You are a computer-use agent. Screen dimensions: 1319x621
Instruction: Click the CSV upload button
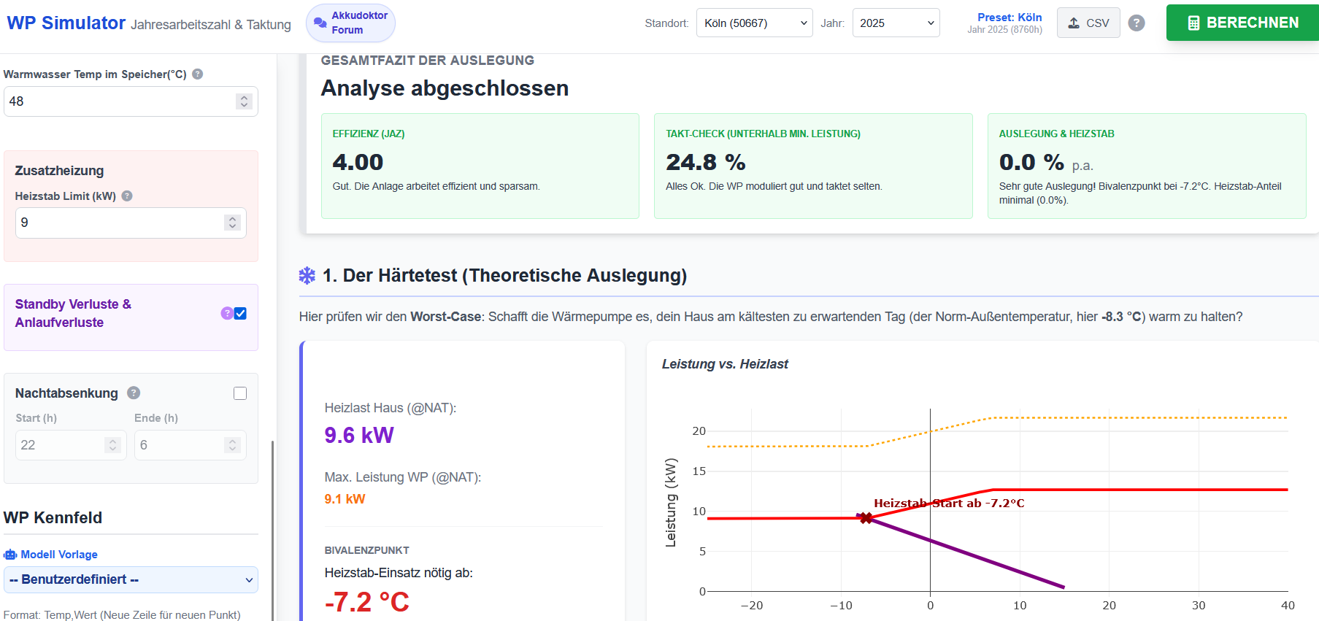[x=1088, y=23]
